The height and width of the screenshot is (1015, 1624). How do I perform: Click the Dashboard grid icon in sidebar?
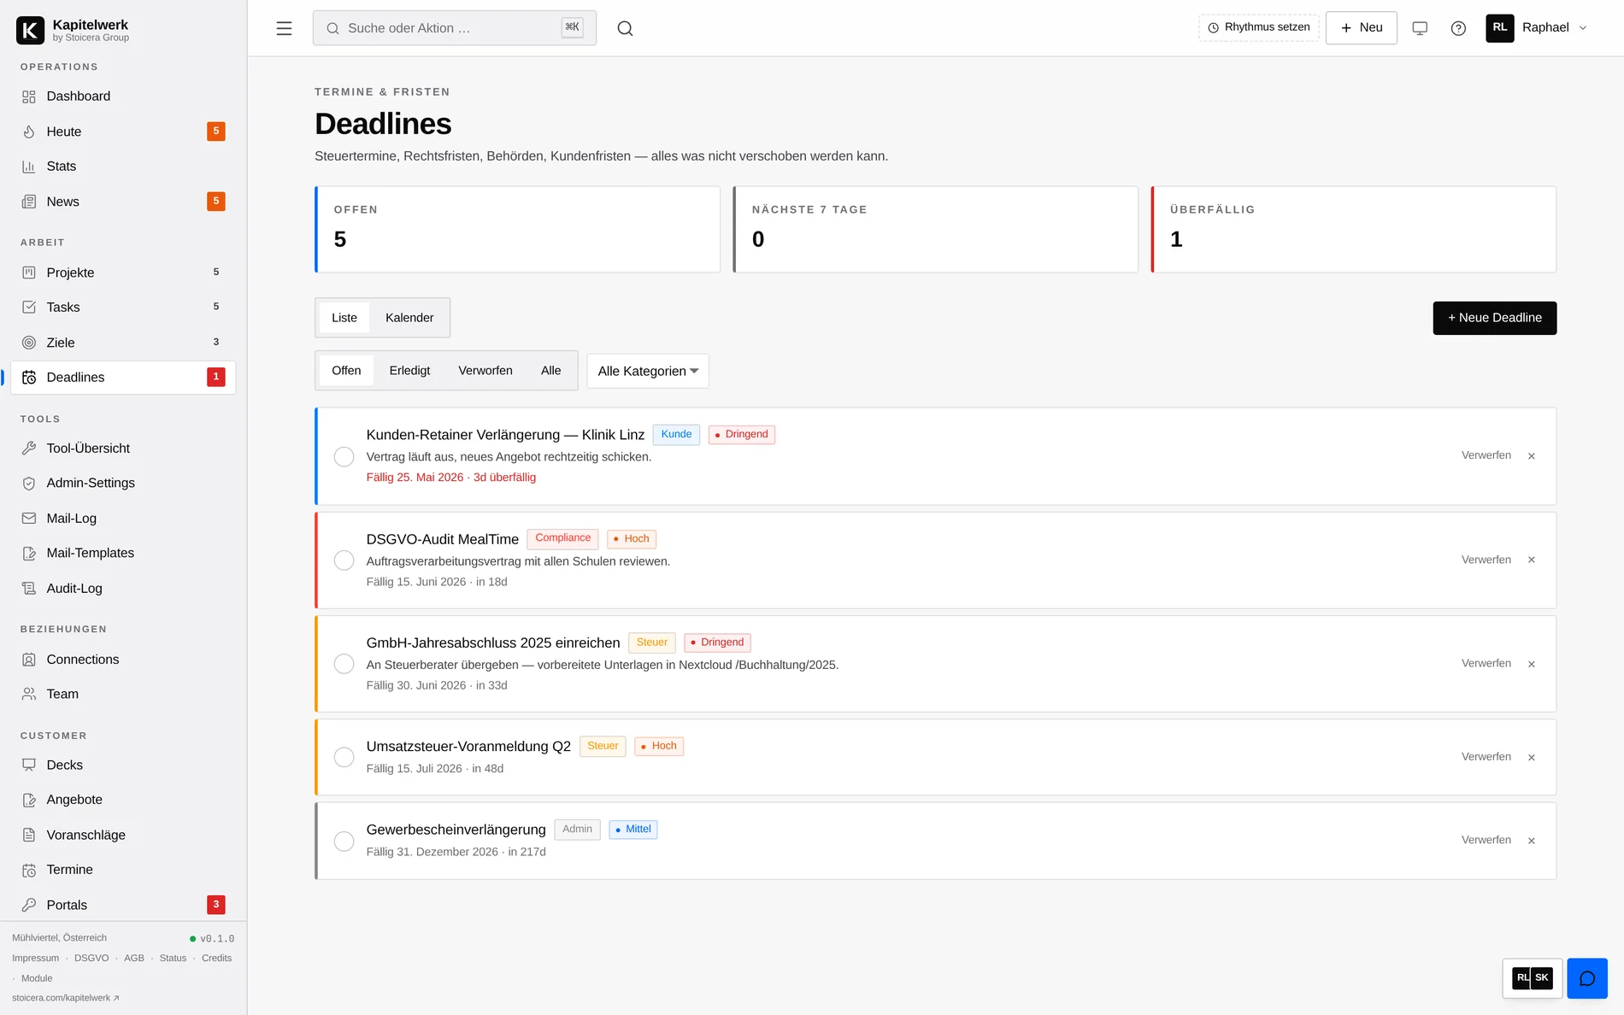pos(29,97)
